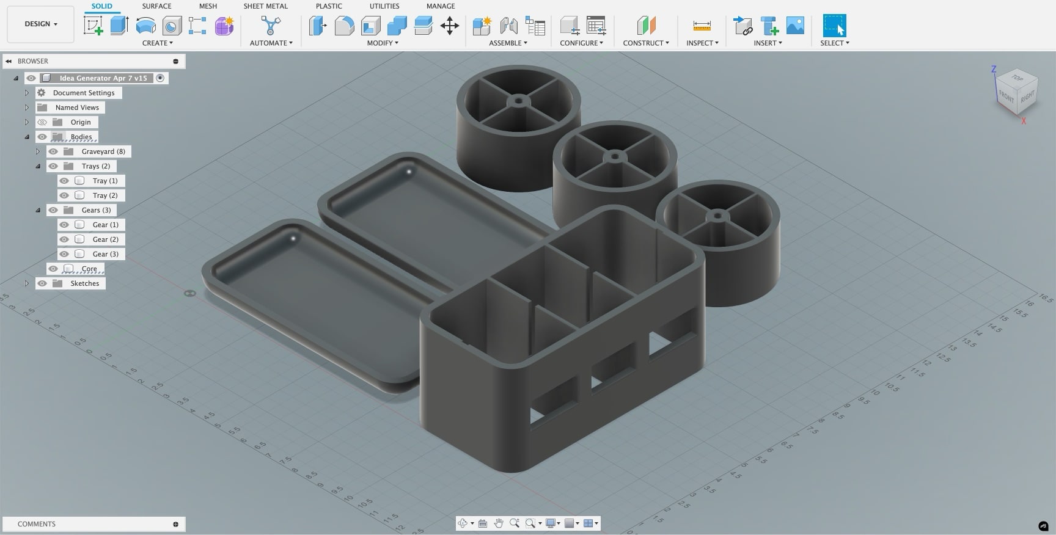Screen dimensions: 1056x535
Task: Select the Create Sketch tool
Action: 93,26
